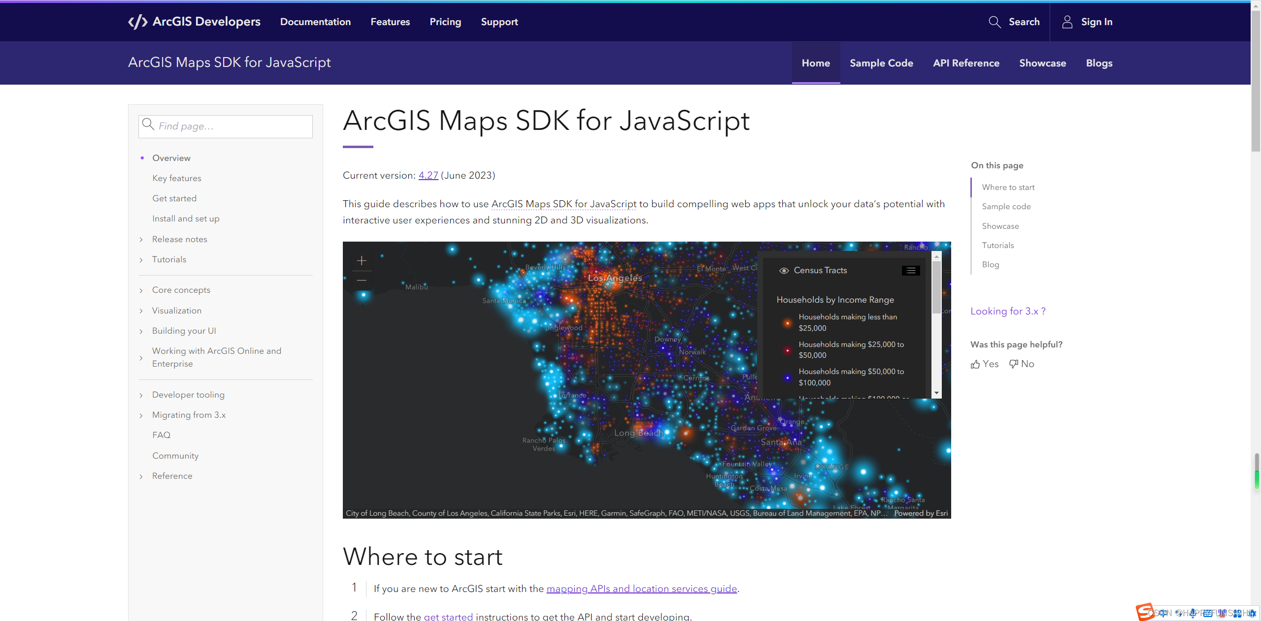Follow the Looking for 3.x link
The width and height of the screenshot is (1261, 621).
tap(1008, 311)
